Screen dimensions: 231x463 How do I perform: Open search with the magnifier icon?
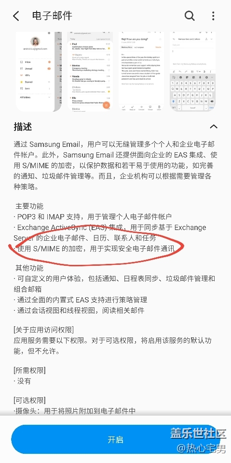point(190,15)
